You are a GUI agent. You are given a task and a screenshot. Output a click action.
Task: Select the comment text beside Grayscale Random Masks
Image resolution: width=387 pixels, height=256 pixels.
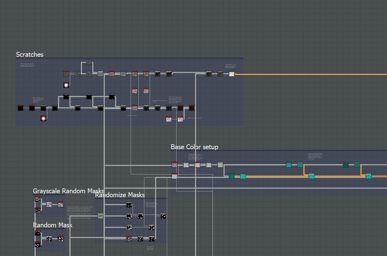coord(79,212)
